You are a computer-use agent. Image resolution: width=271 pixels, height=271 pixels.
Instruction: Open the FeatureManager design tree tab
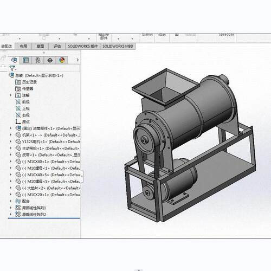(x=14, y=60)
